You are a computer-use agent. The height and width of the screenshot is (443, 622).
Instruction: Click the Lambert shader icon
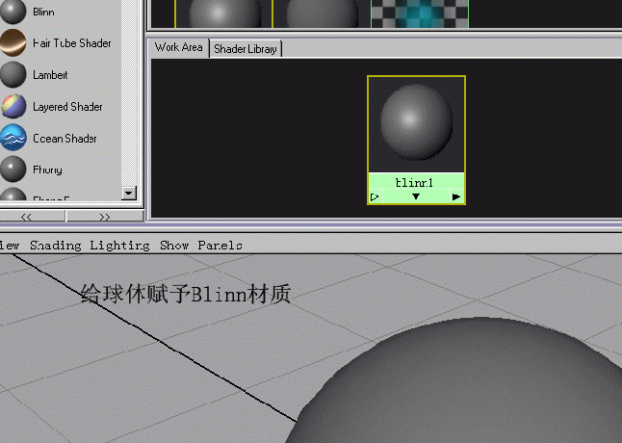coord(13,75)
